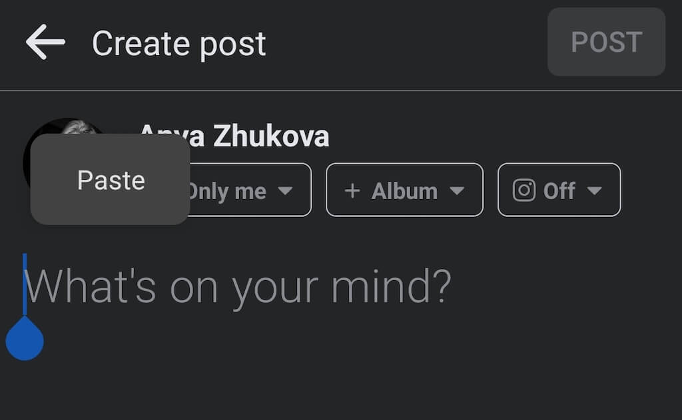Open the 'Only me' privacy dropdown
The image size is (682, 420).
tap(246, 190)
